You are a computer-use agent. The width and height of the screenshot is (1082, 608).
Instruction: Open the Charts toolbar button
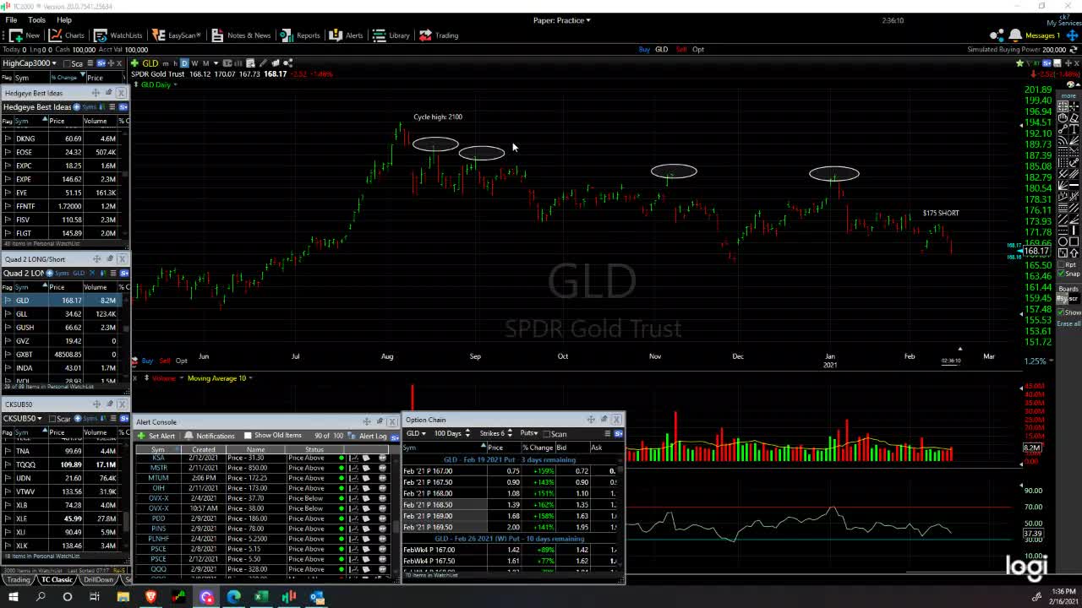click(x=66, y=35)
